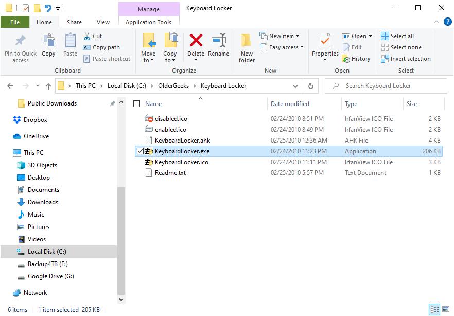The width and height of the screenshot is (454, 316).
Task: Open the File menu
Action: click(x=15, y=22)
